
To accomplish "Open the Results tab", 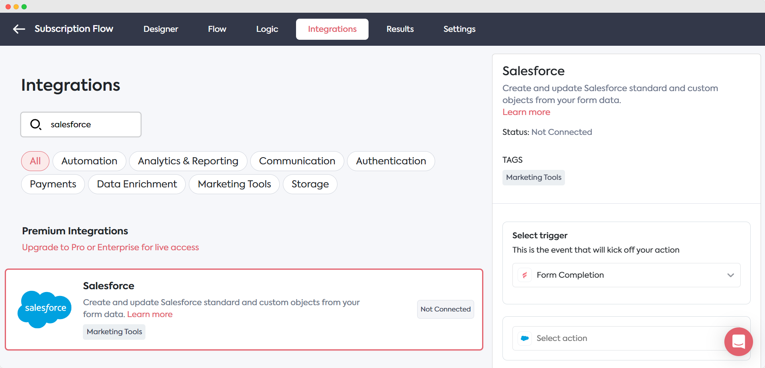I will (x=400, y=29).
